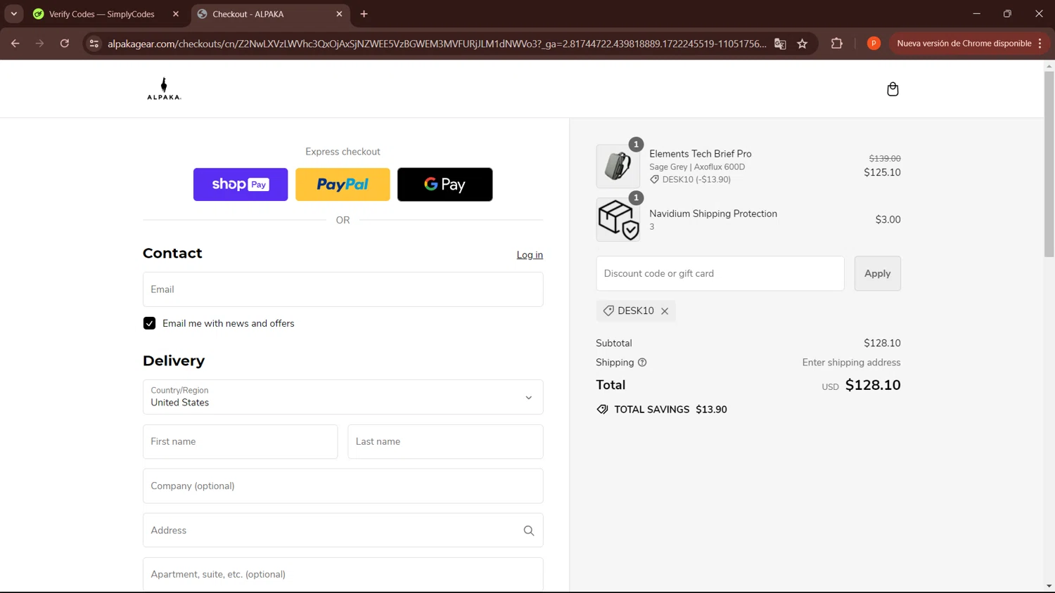1055x593 pixels.
Task: Apply the discount code
Action: pos(877,273)
